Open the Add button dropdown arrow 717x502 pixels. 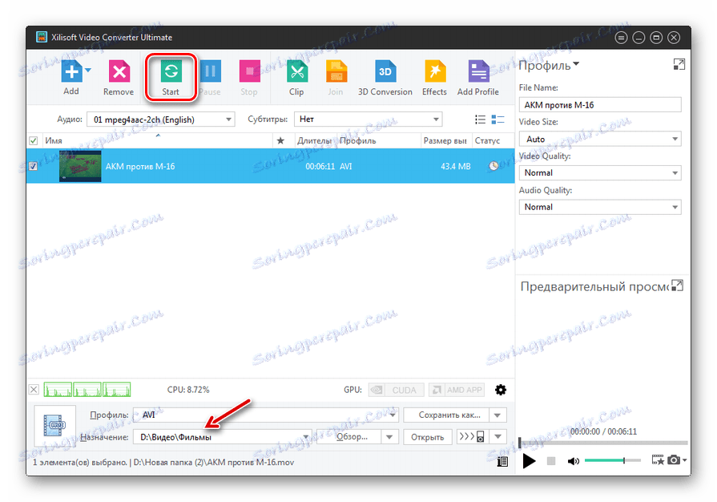tap(88, 70)
